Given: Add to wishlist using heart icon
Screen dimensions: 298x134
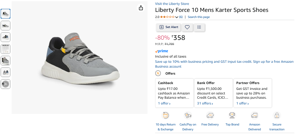Looking at the screenshot, I should pyautogui.click(x=187, y=27).
